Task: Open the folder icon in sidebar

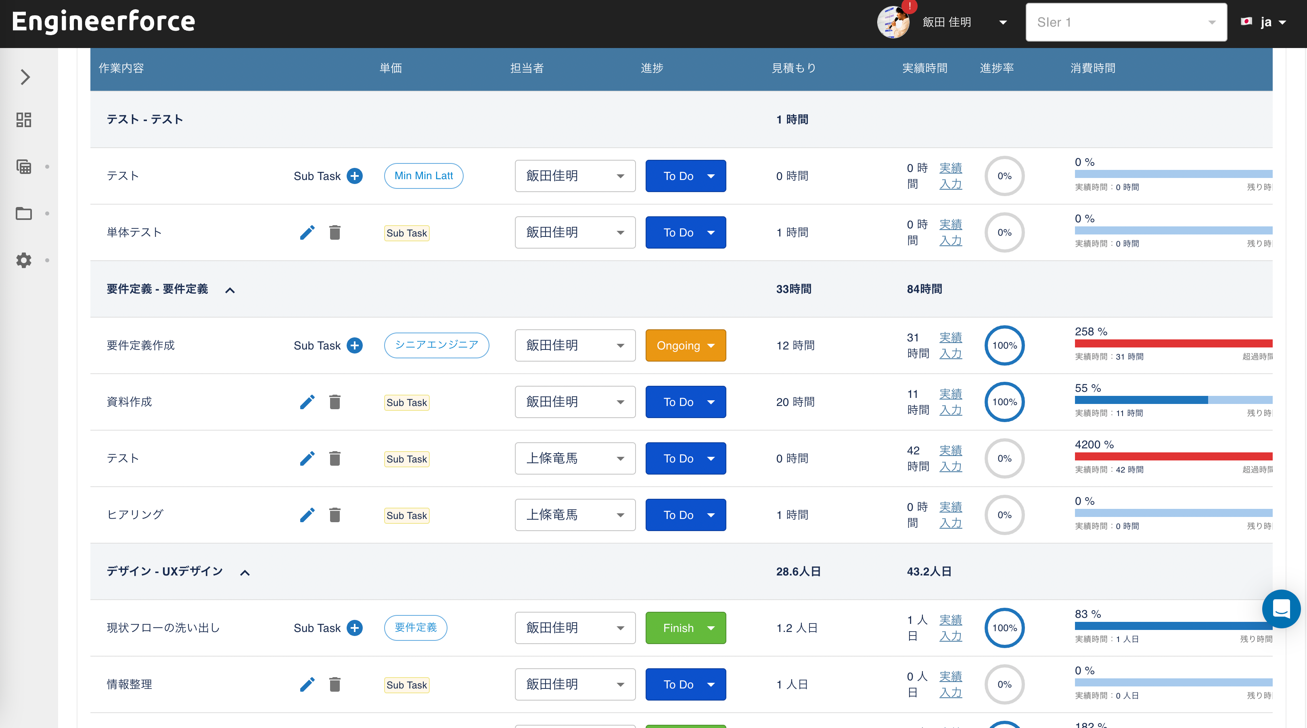Action: [24, 213]
